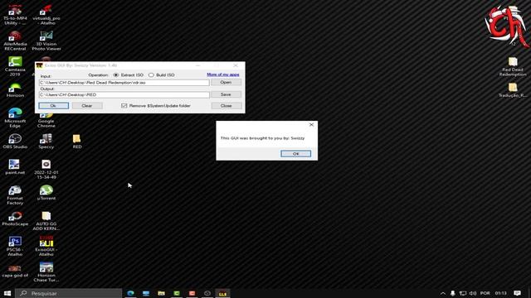The image size is (531, 298).
Task: Select AUTO GG ADD KERN folder icon
Action: (46, 221)
